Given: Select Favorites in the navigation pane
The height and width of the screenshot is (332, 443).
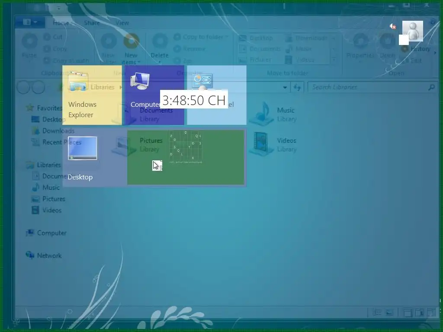Looking at the screenshot, I should pyautogui.click(x=45, y=108).
